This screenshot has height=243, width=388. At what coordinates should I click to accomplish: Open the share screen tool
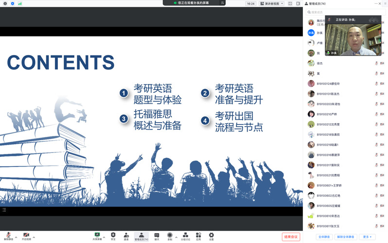tap(97, 235)
